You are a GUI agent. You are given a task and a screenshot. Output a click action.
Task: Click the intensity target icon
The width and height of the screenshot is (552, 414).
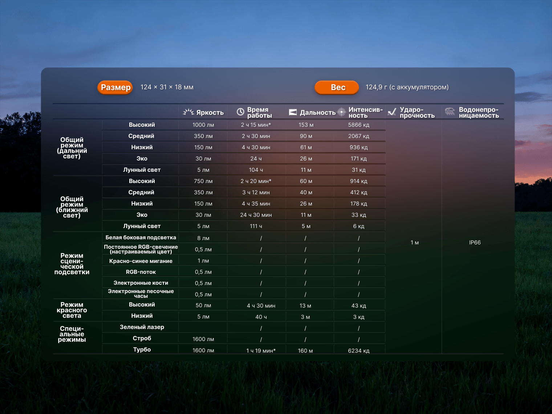tap(341, 112)
